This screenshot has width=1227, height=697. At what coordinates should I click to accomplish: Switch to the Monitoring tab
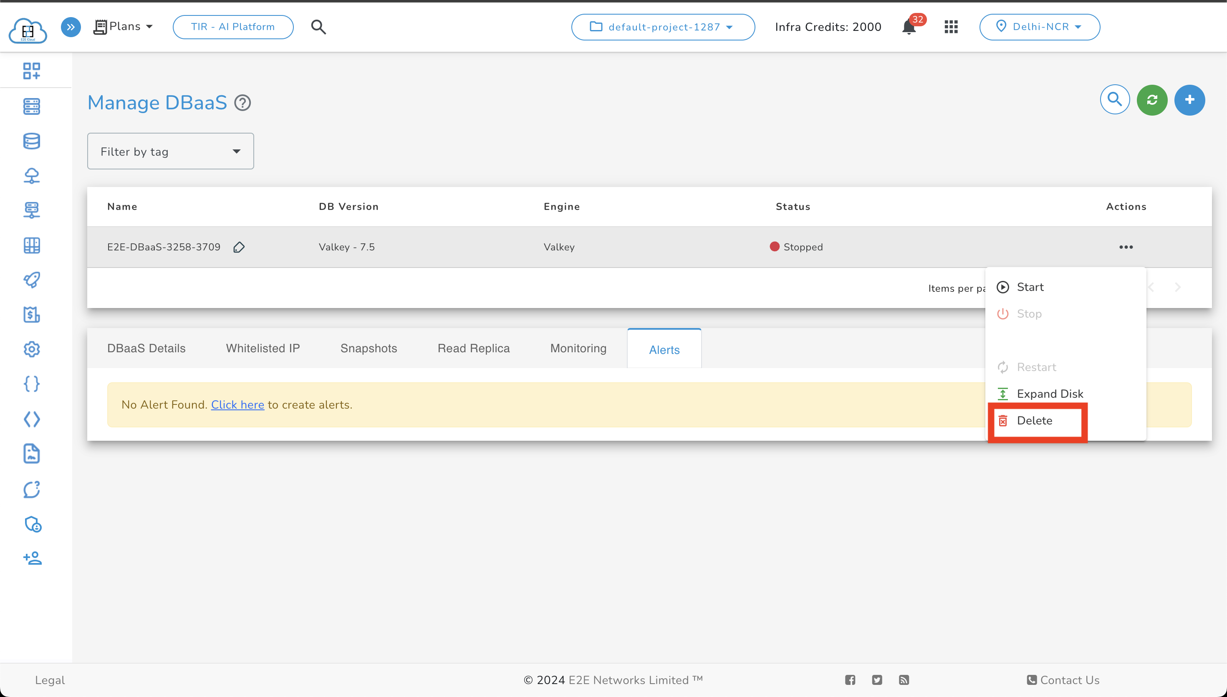click(x=578, y=348)
